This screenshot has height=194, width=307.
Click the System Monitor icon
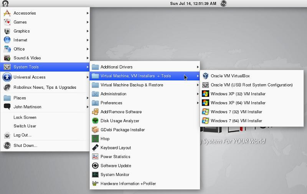tap(95, 174)
